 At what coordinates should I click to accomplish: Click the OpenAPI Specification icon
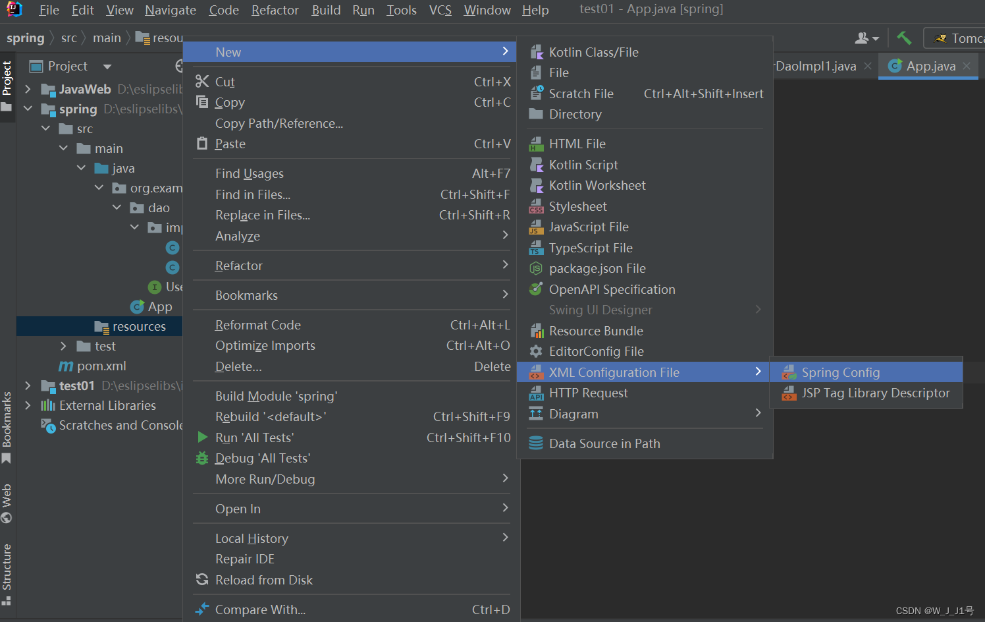537,289
